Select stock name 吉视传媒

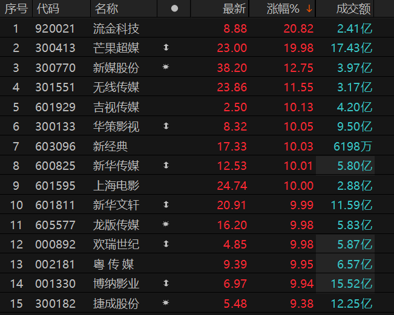116,107
